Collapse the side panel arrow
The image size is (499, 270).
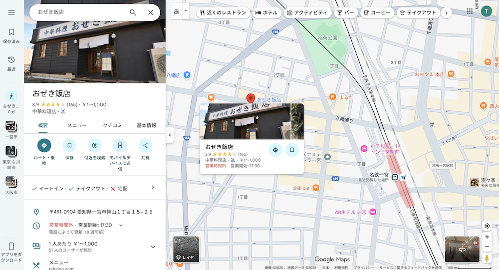[x=169, y=135]
